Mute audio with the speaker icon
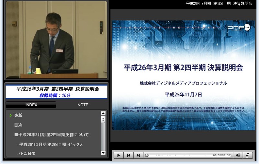The image size is (259, 164). pos(238,155)
